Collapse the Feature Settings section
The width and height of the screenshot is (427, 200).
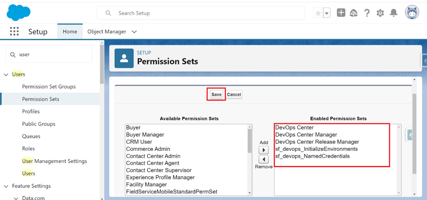[x=6, y=186]
